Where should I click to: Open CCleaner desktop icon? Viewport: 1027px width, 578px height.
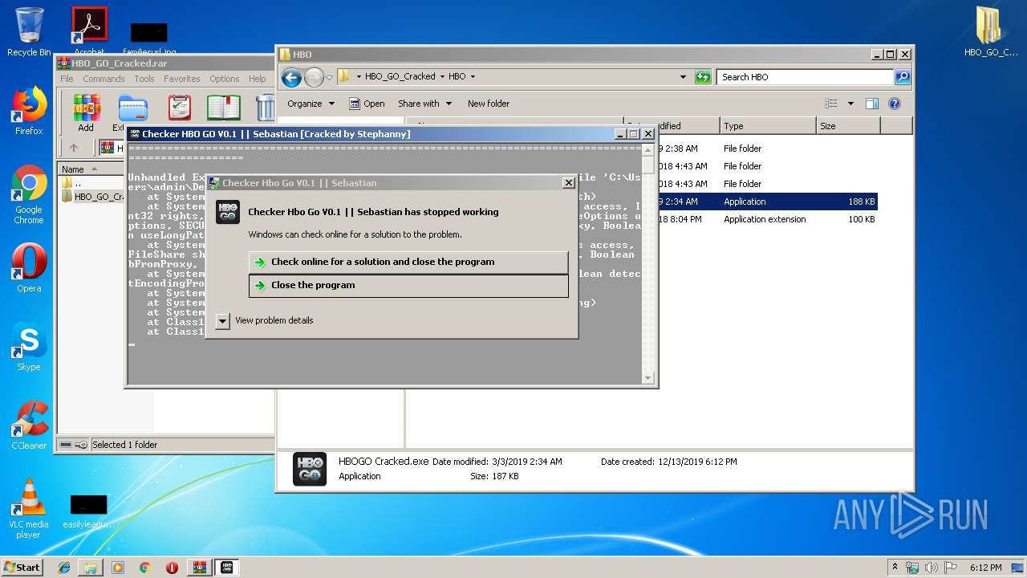pyautogui.click(x=29, y=425)
